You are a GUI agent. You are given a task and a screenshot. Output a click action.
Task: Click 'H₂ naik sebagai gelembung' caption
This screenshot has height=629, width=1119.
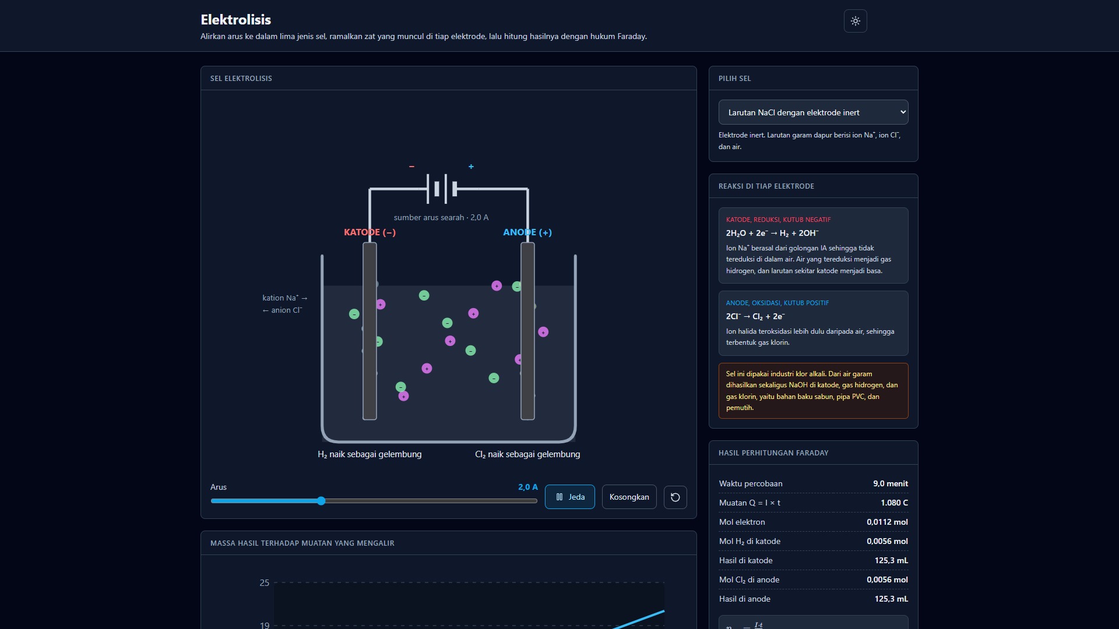click(x=370, y=454)
